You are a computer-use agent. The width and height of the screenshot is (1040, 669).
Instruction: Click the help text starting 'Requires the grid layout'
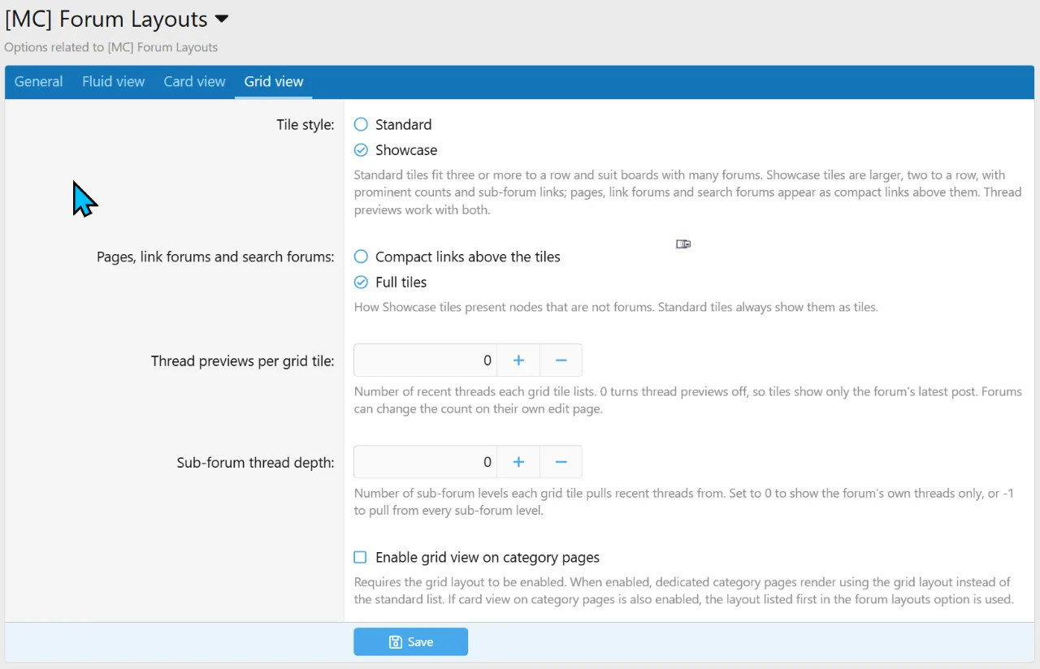[684, 591]
